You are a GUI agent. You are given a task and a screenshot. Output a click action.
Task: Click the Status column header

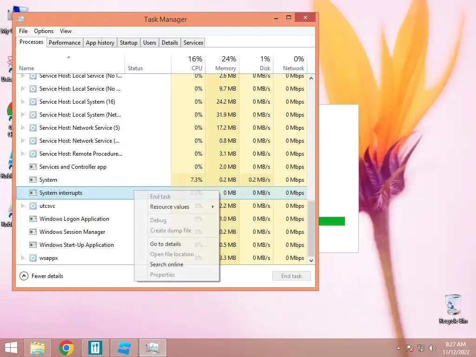148,64
